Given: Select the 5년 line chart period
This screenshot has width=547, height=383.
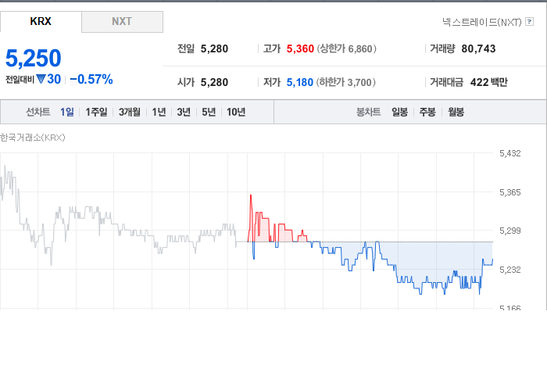Looking at the screenshot, I should point(209,112).
